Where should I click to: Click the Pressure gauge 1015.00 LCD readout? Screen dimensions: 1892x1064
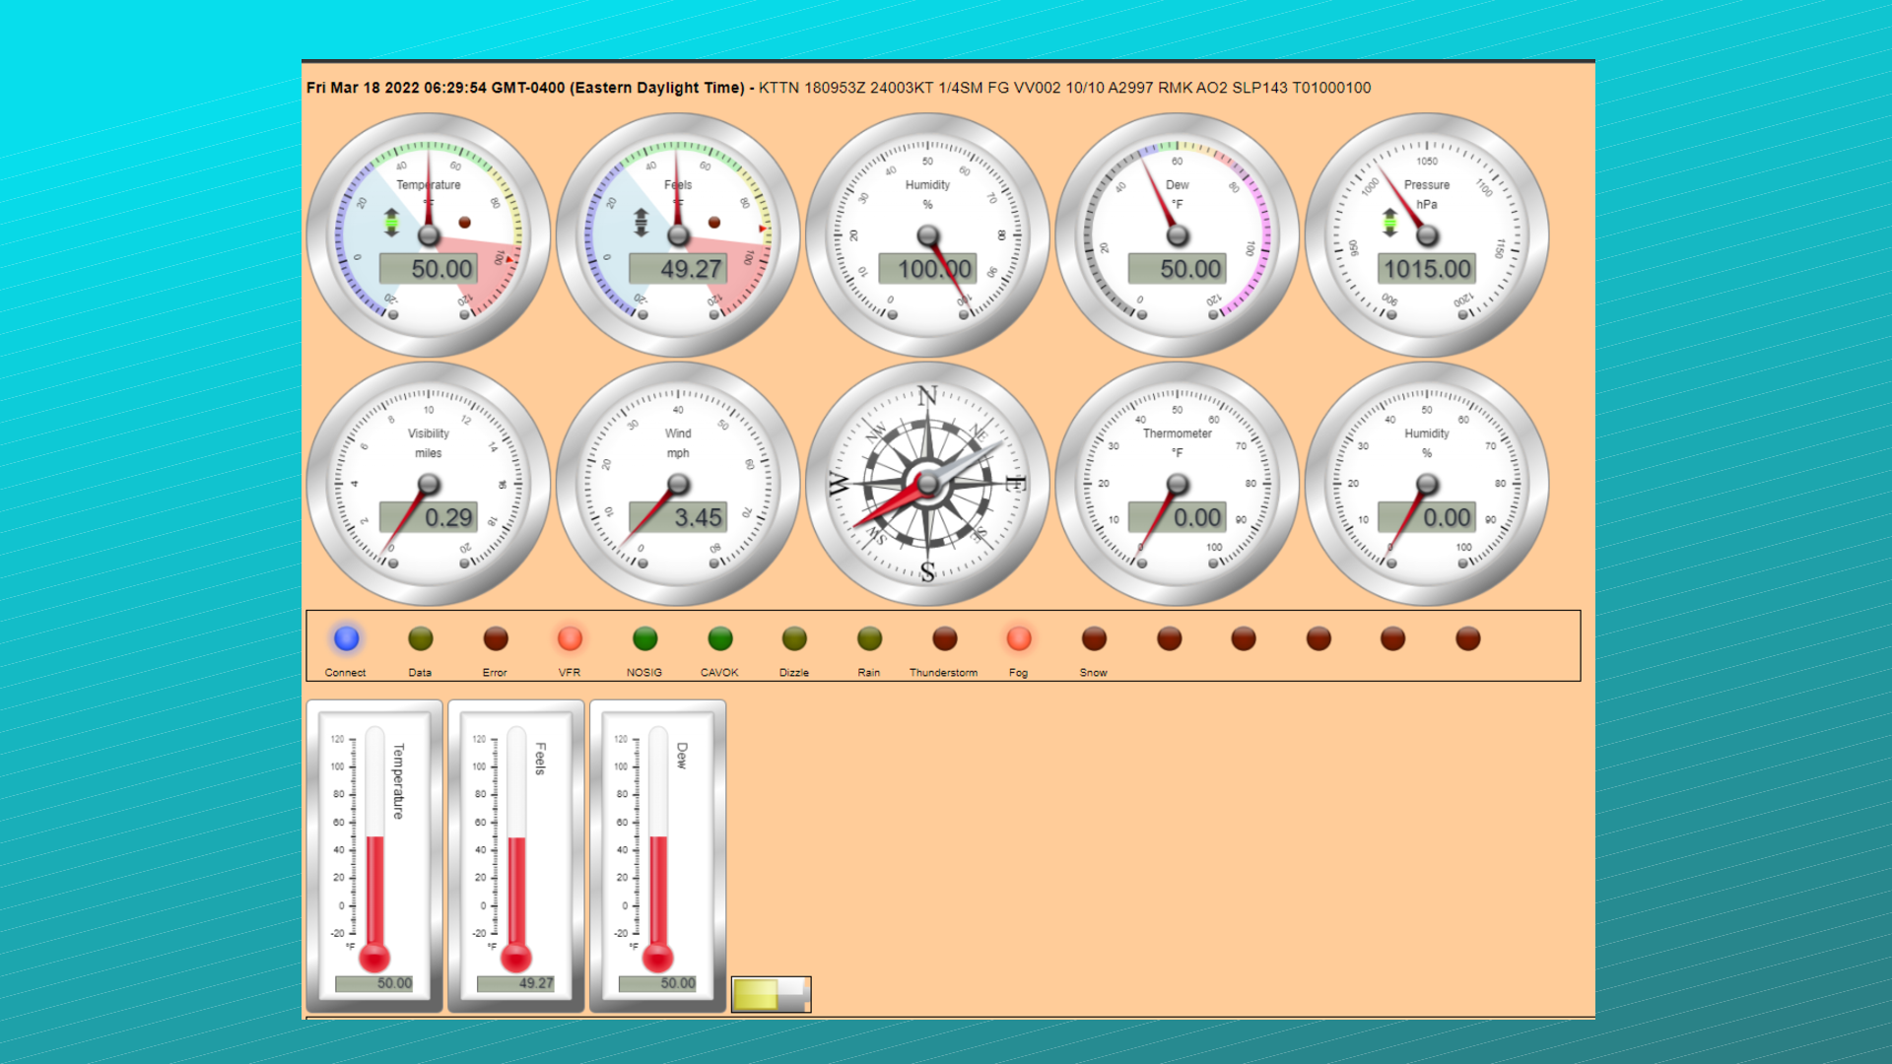(1426, 269)
